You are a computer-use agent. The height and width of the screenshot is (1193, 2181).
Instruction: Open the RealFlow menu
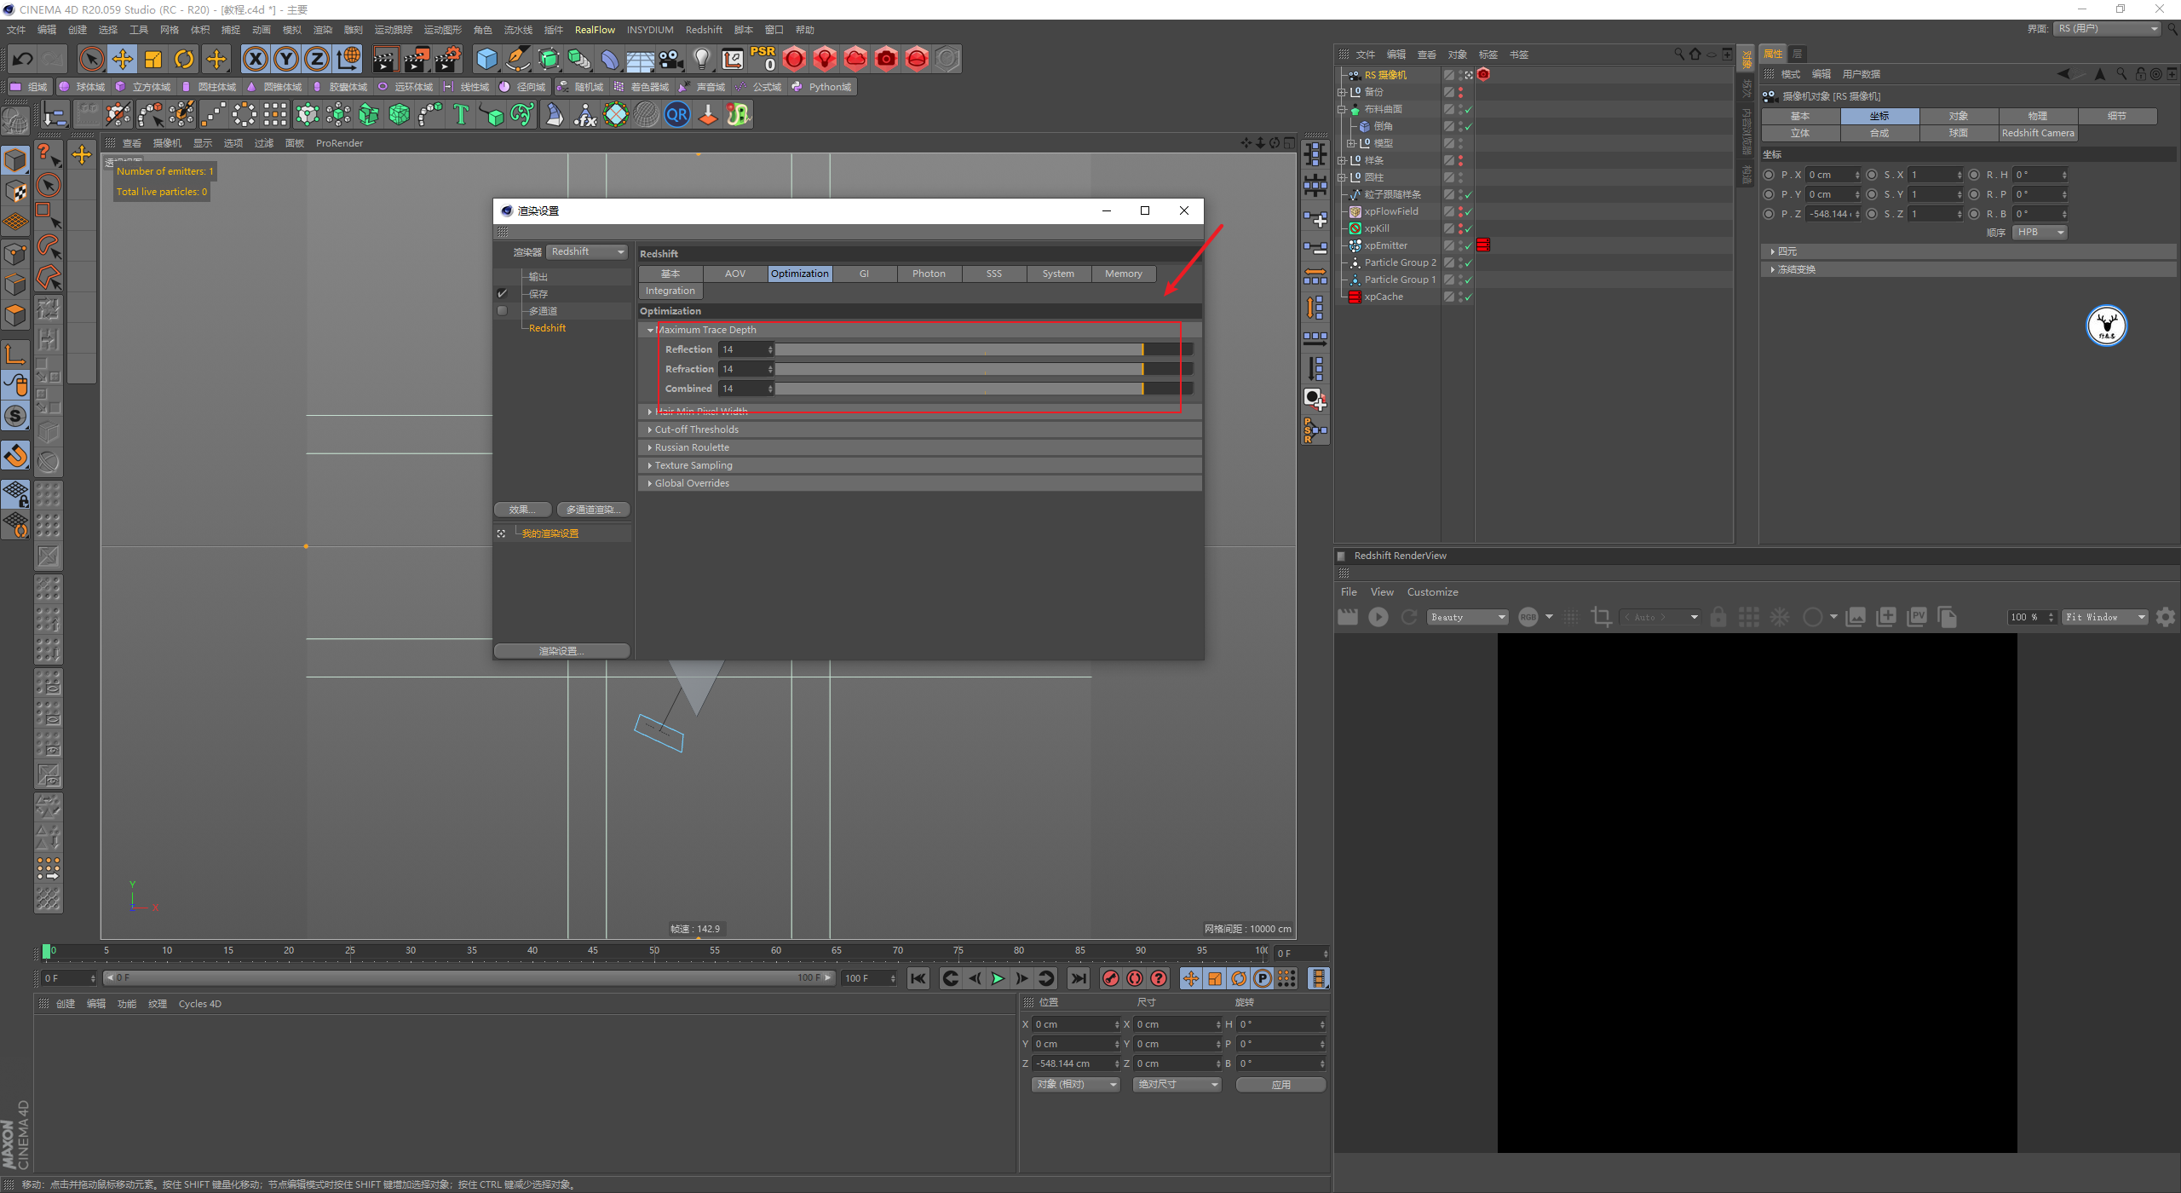[594, 30]
